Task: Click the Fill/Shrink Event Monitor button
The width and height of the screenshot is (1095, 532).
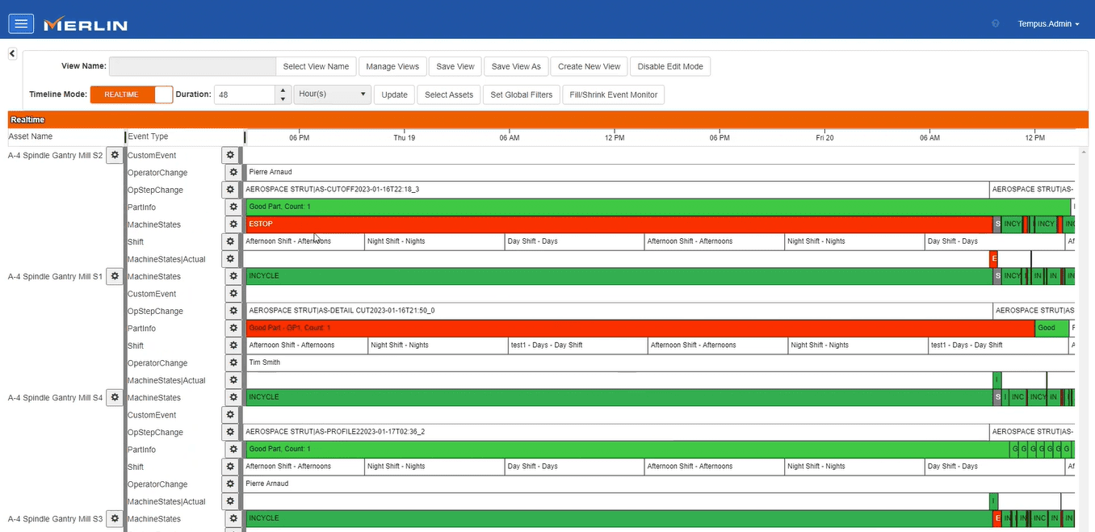Action: point(613,94)
